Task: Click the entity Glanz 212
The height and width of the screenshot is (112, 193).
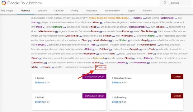Action: [x=86, y=40]
